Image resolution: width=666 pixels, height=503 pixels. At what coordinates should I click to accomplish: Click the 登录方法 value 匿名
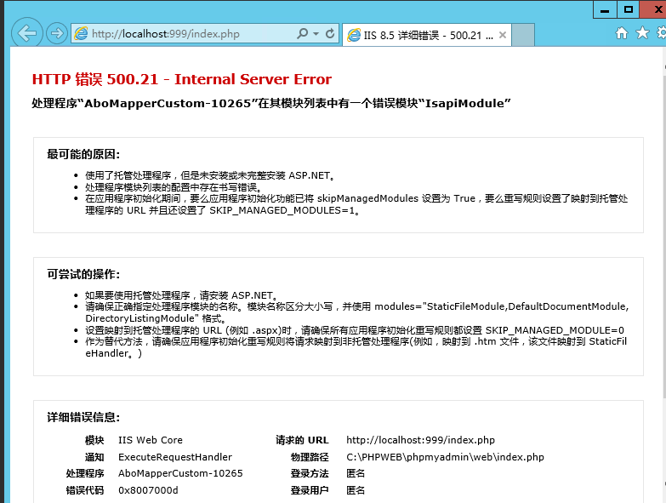[x=356, y=473]
